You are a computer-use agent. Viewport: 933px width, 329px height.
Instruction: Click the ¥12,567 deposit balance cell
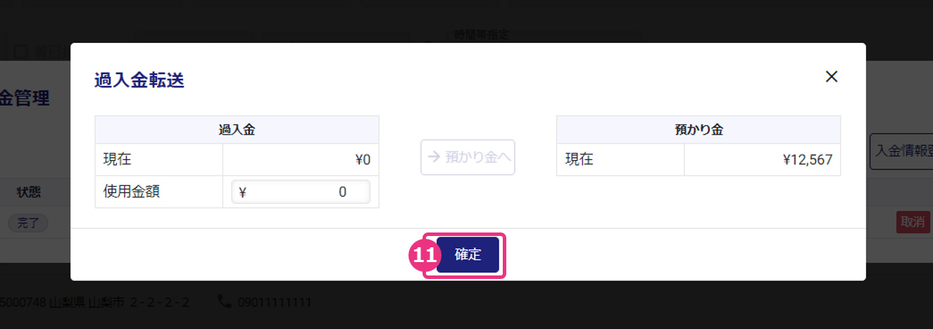pos(762,160)
